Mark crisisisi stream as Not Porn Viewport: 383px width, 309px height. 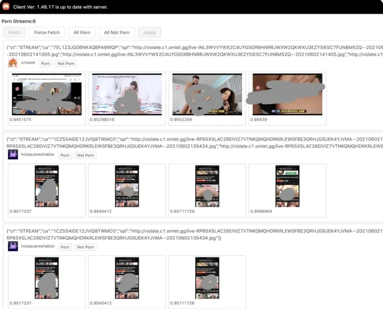coord(66,64)
